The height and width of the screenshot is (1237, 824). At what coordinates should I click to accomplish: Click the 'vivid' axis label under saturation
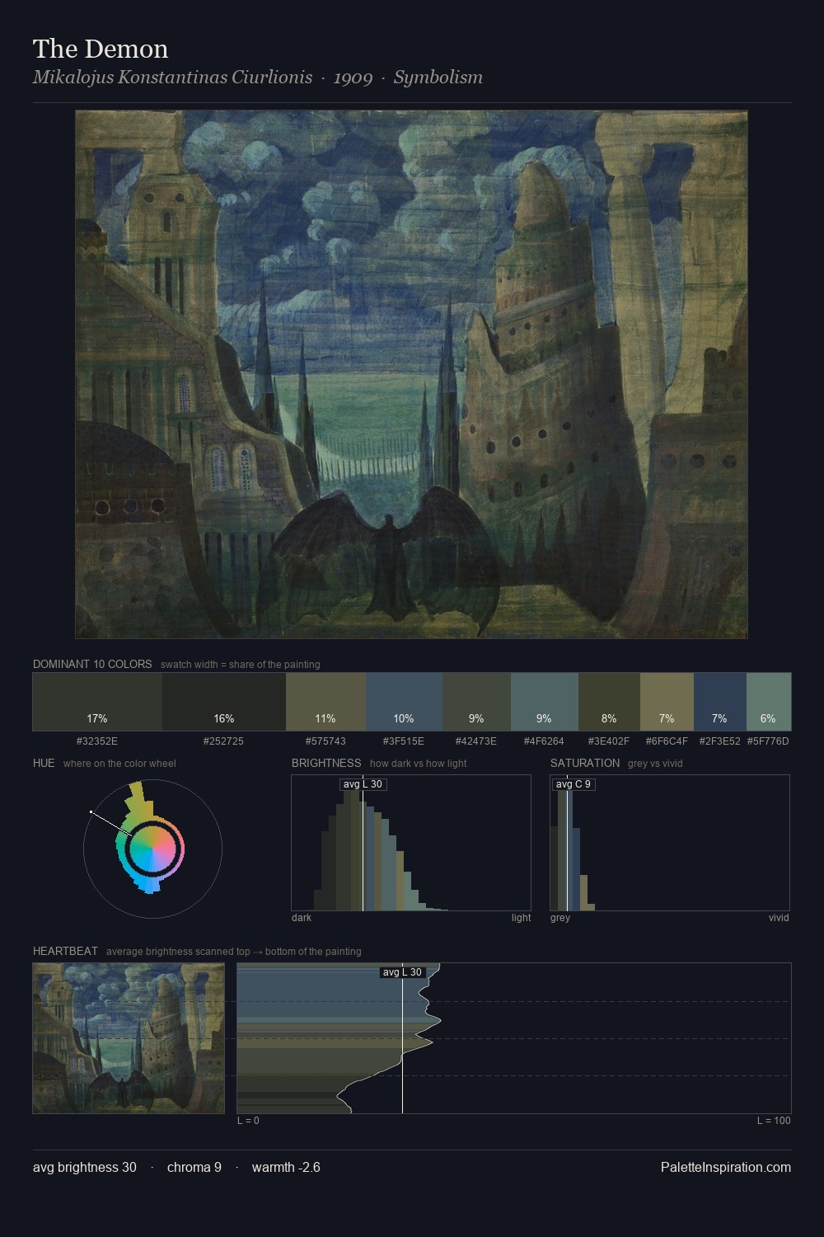(x=779, y=918)
